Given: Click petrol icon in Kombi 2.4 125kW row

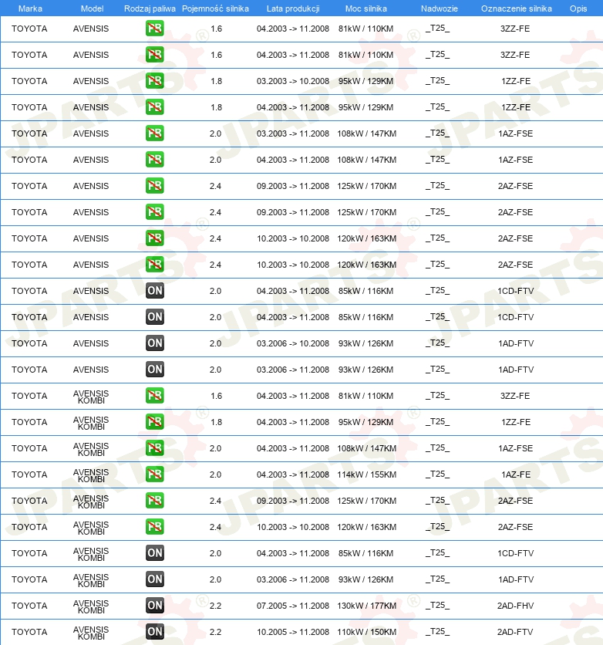Looking at the screenshot, I should pyautogui.click(x=154, y=501).
